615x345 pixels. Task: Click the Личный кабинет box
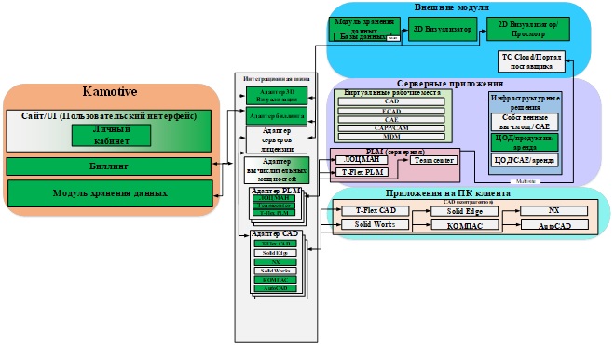[112, 136]
